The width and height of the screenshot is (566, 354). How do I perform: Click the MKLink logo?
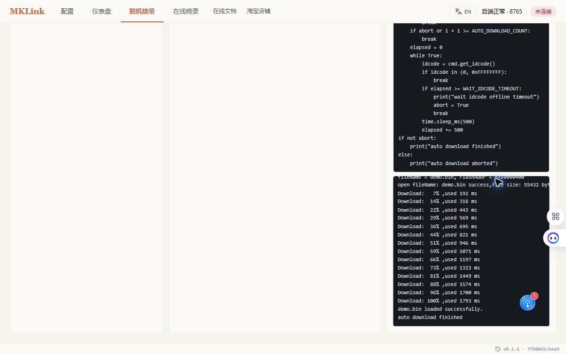pyautogui.click(x=27, y=11)
